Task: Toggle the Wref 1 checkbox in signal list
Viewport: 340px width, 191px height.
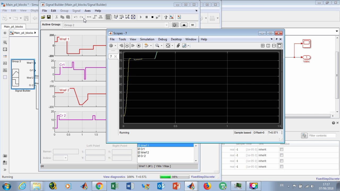Action: [139, 146]
